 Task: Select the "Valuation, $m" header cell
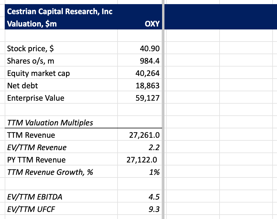32,24
